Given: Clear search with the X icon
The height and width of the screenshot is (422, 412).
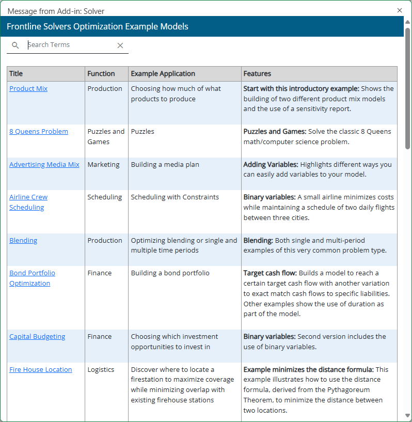Looking at the screenshot, I should [x=120, y=45].
